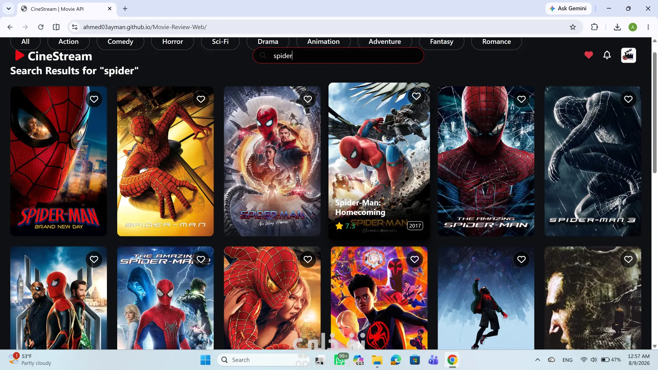Image resolution: width=658 pixels, height=370 pixels.
Task: Expand the tab search dropdown arrow
Action: tap(9, 9)
